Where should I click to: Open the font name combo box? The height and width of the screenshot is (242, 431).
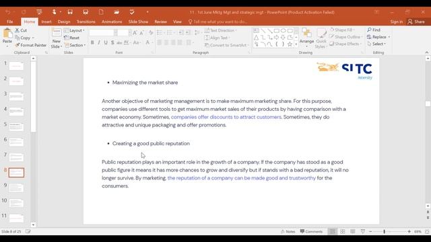[x=103, y=33]
